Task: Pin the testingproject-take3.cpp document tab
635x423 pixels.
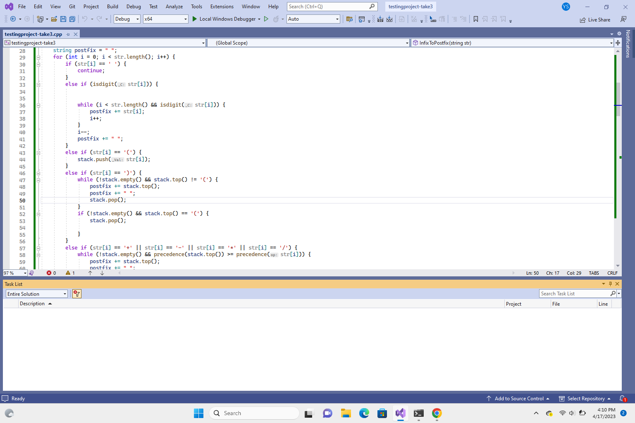Action: coord(67,34)
